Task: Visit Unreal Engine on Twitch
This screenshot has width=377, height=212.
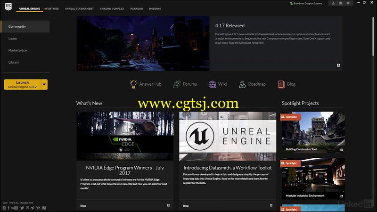Action: point(27,208)
